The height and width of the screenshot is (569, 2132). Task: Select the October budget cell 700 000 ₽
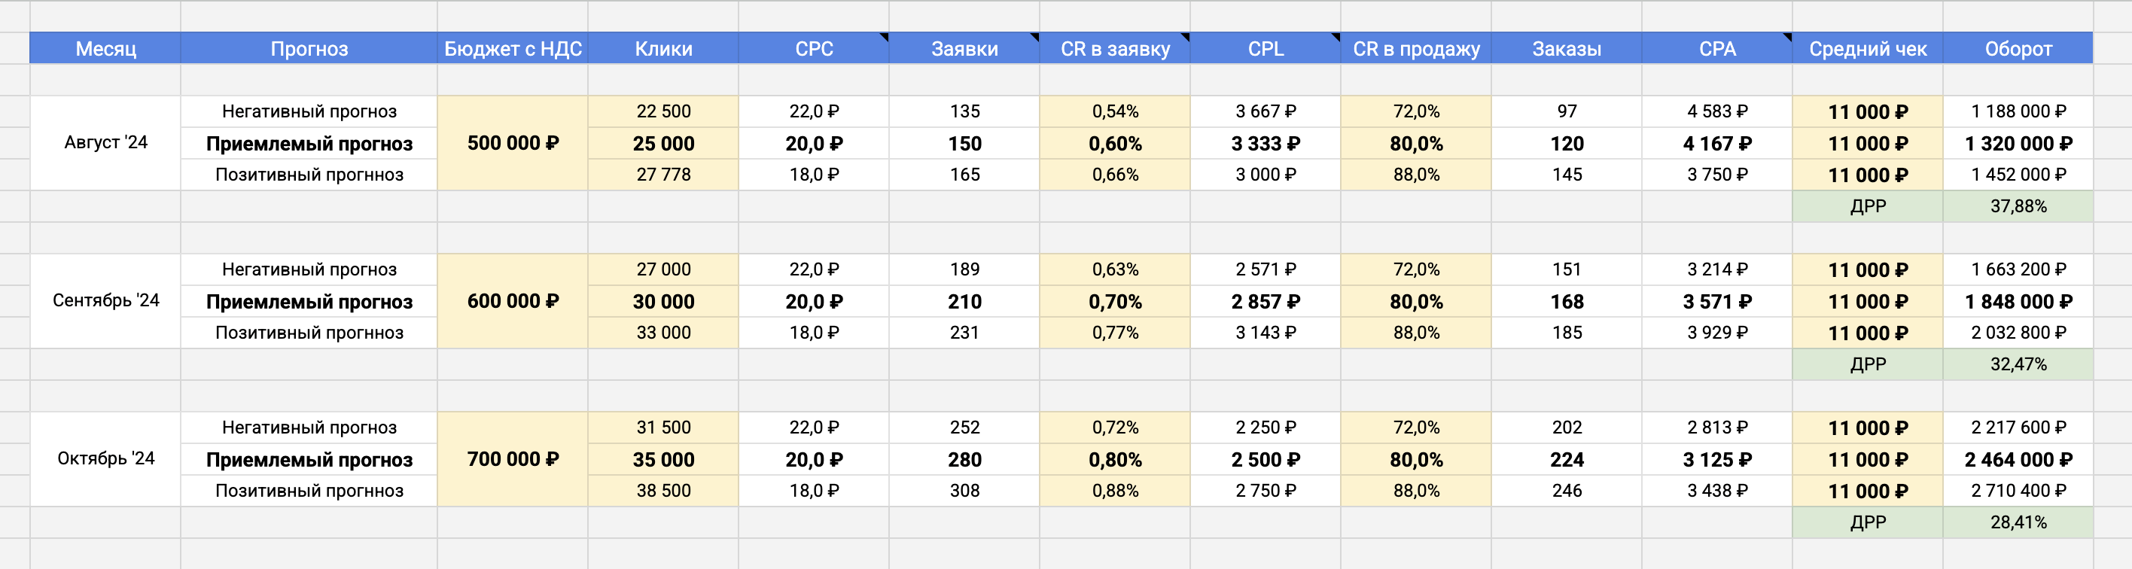pos(513,459)
